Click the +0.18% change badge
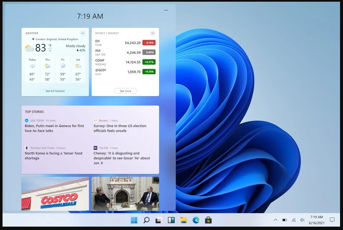This screenshot has height=230, width=343. coord(149,72)
